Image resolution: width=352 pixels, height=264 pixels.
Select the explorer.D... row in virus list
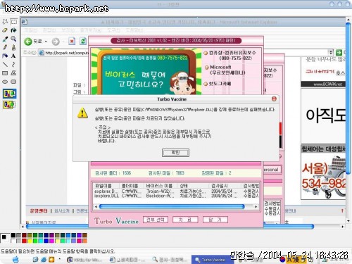[176, 191]
